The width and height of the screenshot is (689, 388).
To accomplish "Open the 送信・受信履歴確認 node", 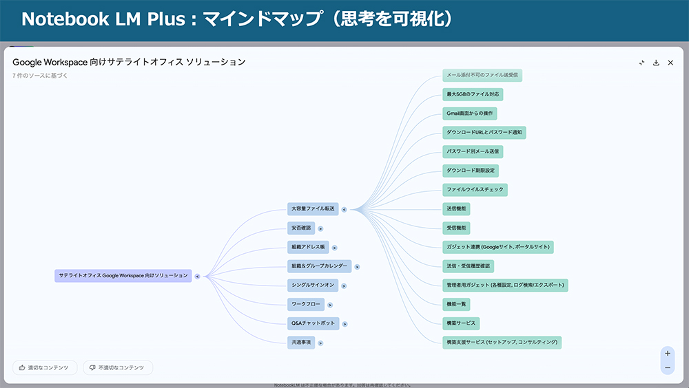I will coord(468,266).
